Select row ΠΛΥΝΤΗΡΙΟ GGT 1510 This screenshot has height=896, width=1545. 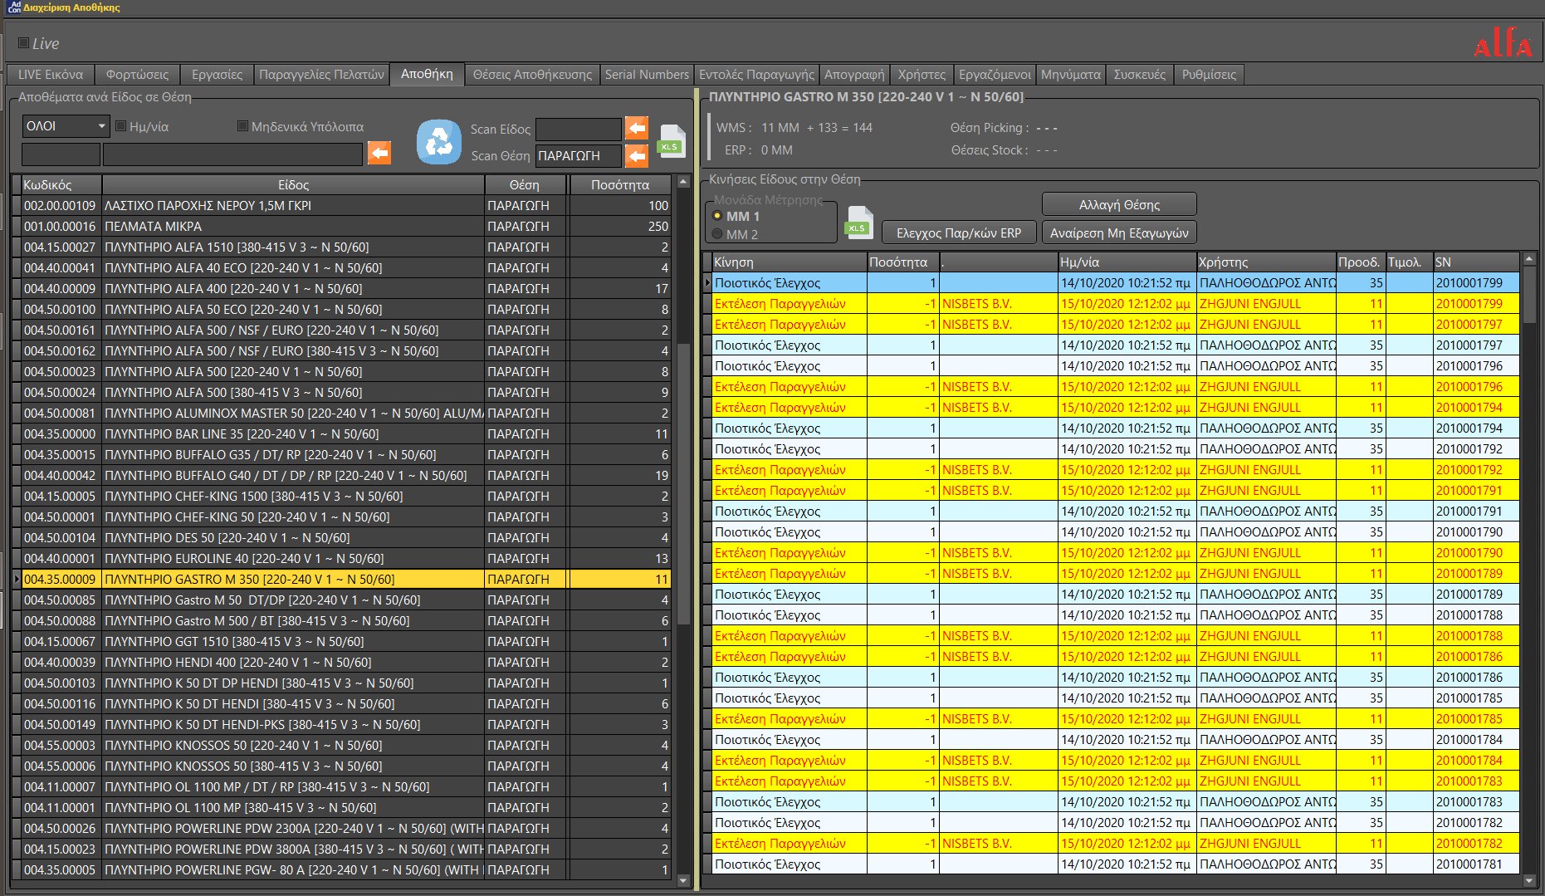pos(342,641)
